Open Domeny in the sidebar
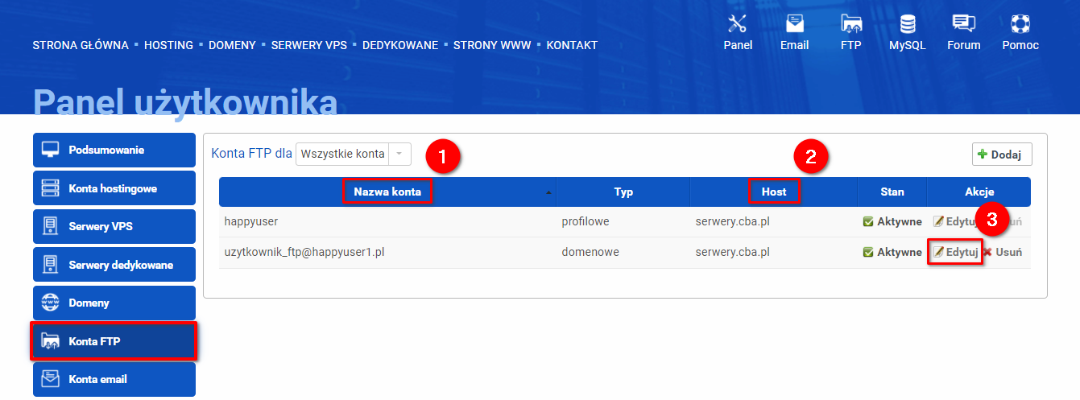Screen dimensions: 1080x400 click(114, 303)
